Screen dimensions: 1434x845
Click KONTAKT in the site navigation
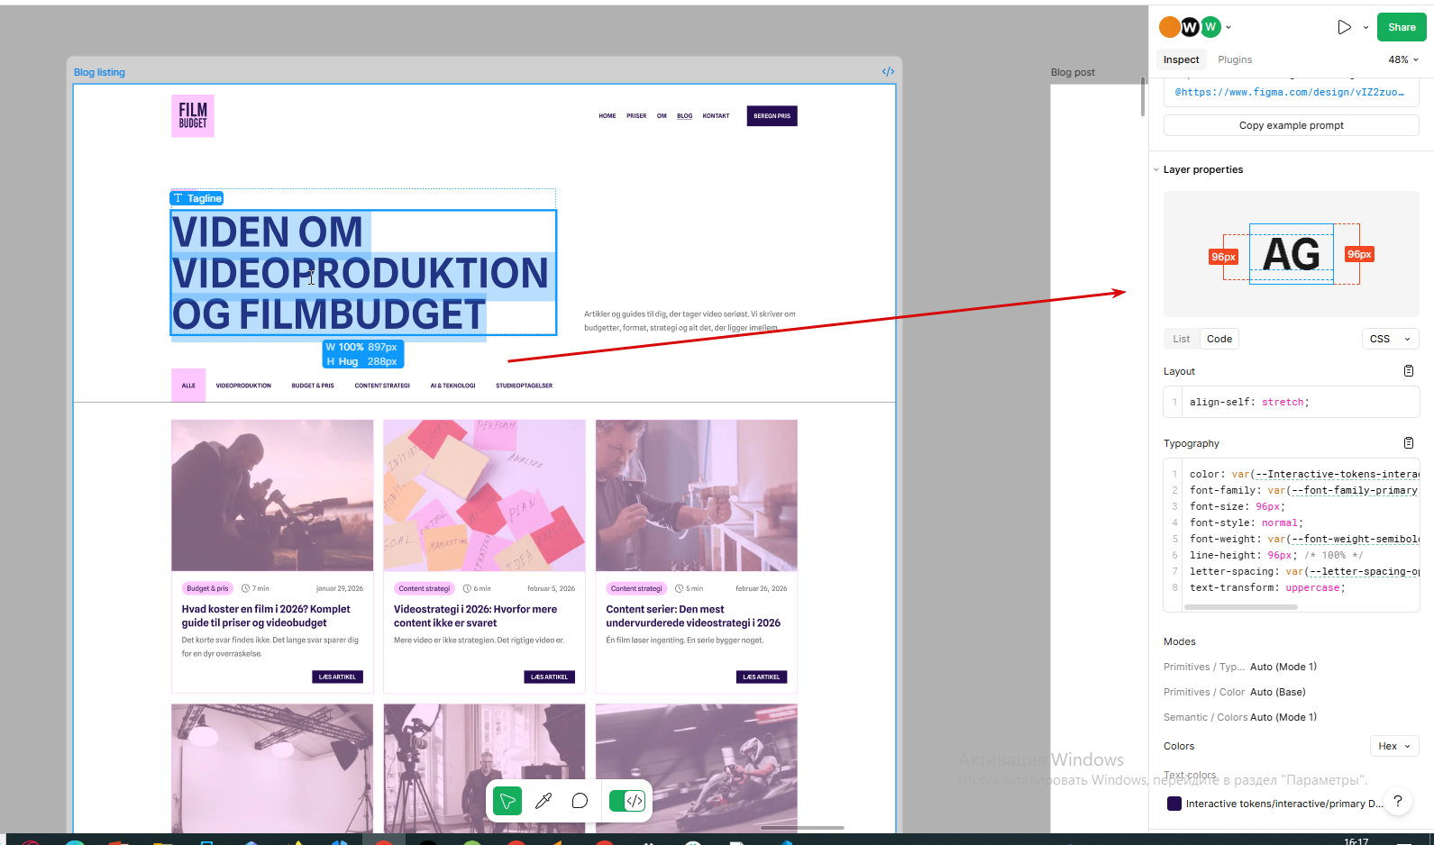point(717,116)
